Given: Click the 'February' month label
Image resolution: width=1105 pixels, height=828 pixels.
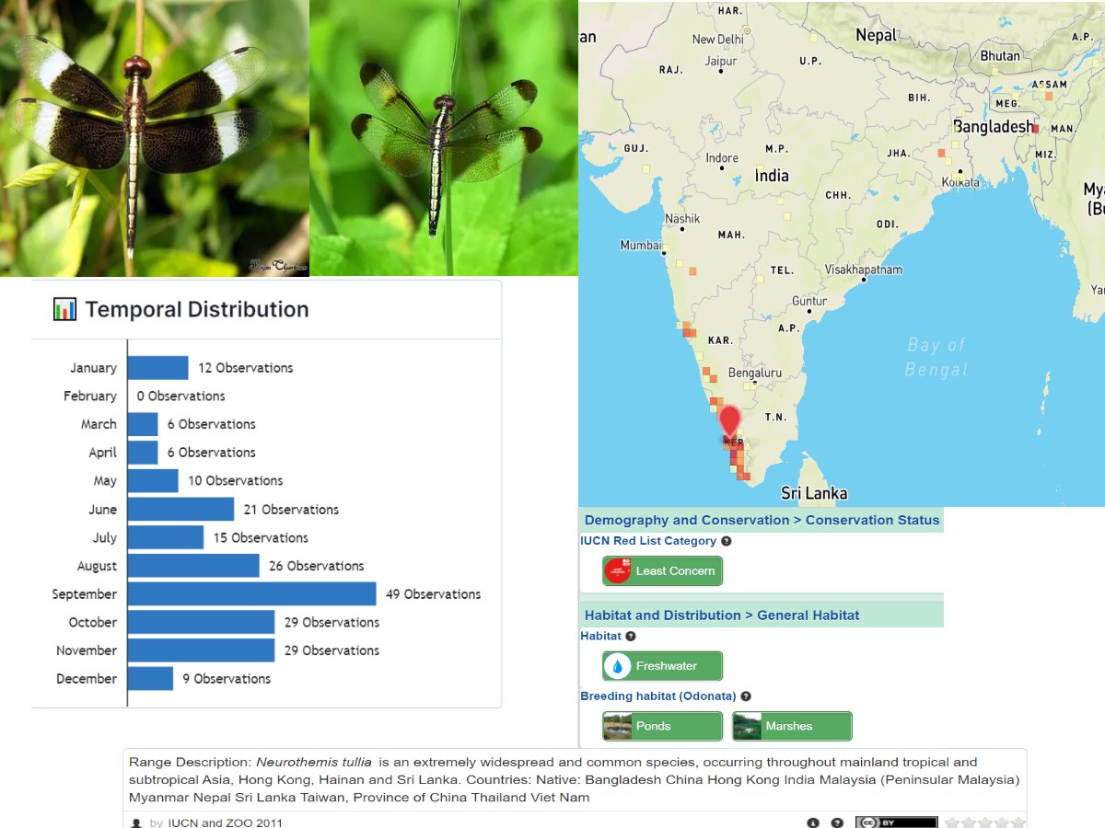Looking at the screenshot, I should [90, 396].
